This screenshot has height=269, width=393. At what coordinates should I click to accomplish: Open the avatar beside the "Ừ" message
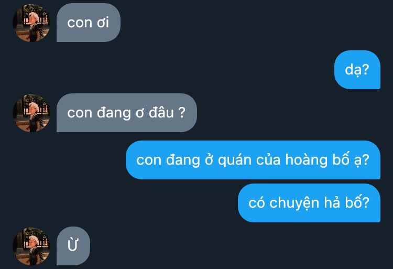[31, 246]
